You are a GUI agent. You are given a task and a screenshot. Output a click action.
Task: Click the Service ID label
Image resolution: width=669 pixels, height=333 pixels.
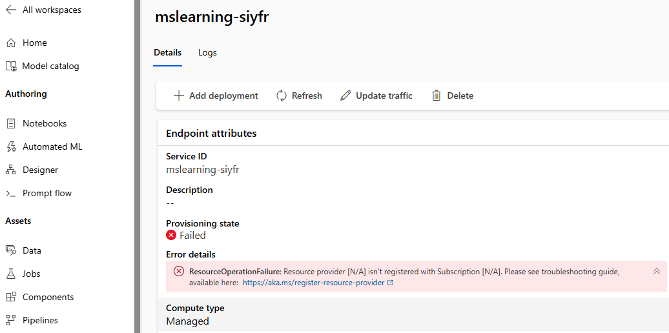(187, 156)
